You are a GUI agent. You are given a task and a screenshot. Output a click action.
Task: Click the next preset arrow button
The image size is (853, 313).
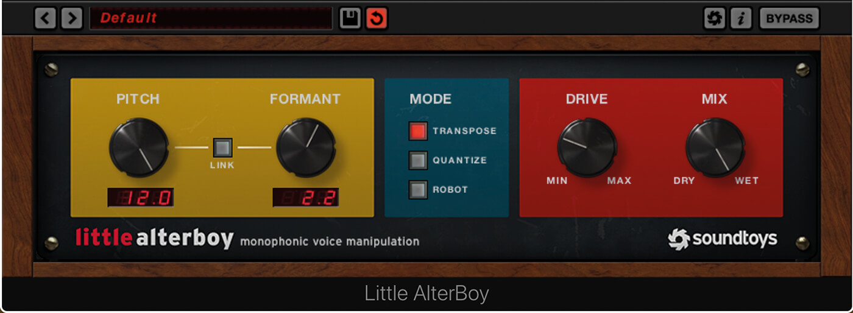(x=72, y=18)
